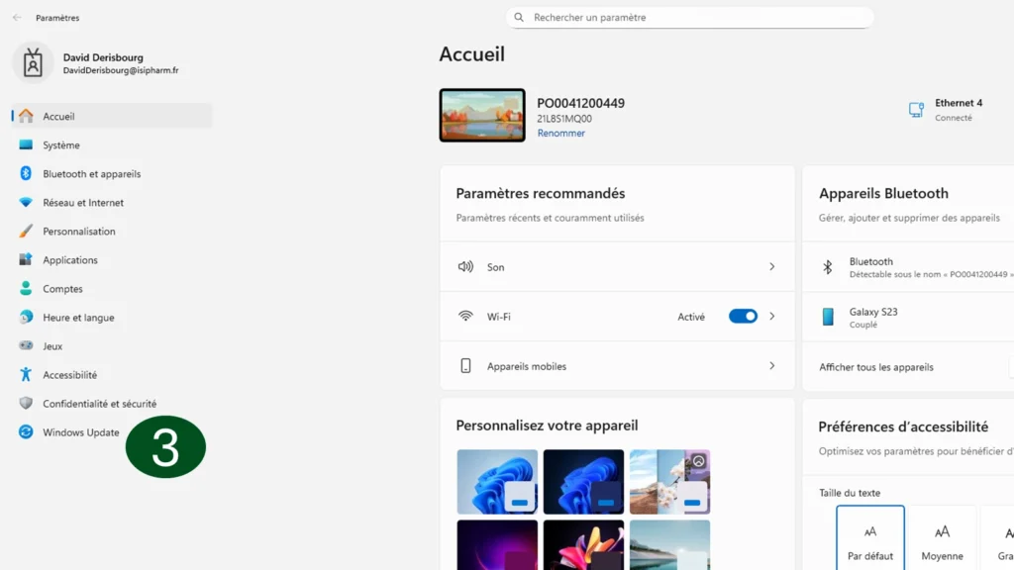The height and width of the screenshot is (570, 1014).
Task: Click the Confidentialité et sécurité shield icon
Action: coord(26,404)
